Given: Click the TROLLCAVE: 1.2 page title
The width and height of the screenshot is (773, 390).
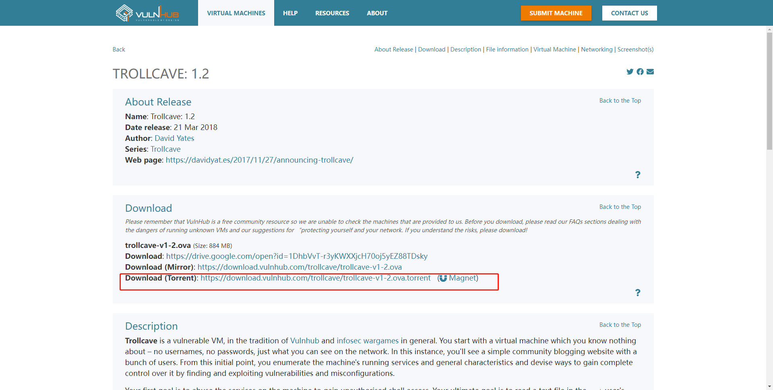Looking at the screenshot, I should pyautogui.click(x=161, y=74).
